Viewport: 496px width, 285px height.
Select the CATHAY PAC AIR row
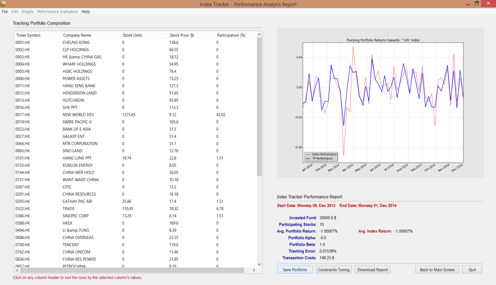[x=135, y=202]
